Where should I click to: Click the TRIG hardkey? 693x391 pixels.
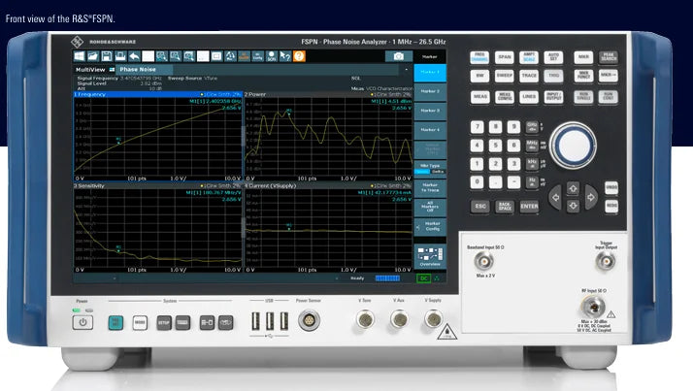(553, 76)
